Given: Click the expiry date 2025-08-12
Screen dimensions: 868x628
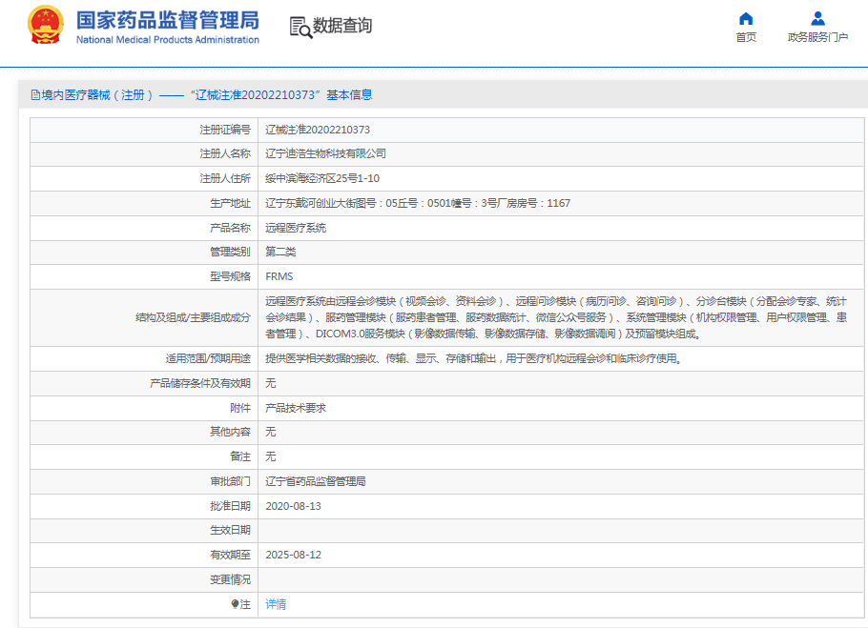Looking at the screenshot, I should point(293,555).
